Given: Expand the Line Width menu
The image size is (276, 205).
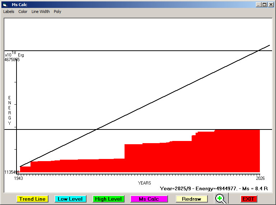Looking at the screenshot, I should (41, 12).
